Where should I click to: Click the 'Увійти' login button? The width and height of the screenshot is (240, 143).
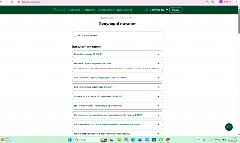176,10
